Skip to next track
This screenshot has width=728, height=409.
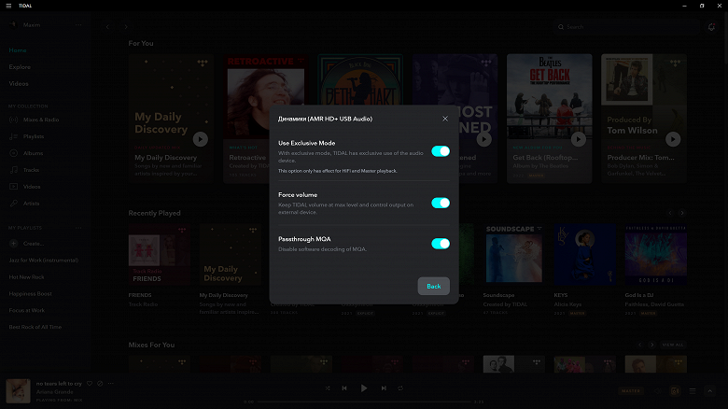tap(384, 388)
